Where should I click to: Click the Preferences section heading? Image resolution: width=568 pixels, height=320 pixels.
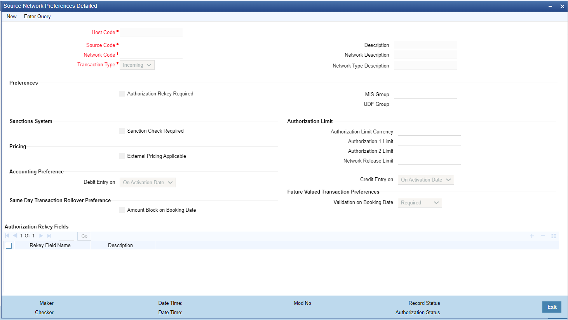pos(24,83)
